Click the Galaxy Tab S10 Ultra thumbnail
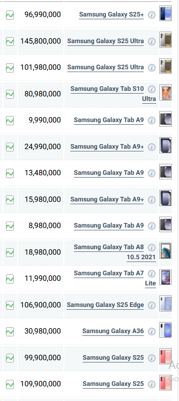Viewport: 179px width, 401px height. (x=165, y=93)
